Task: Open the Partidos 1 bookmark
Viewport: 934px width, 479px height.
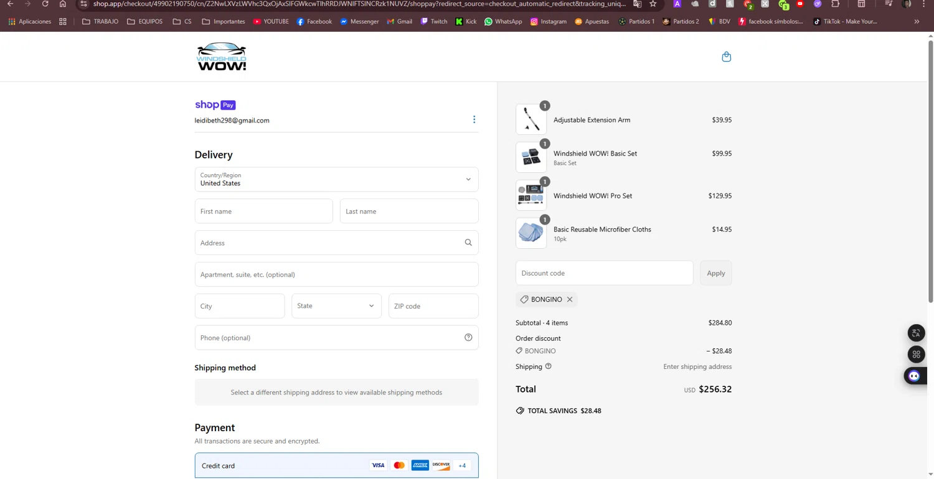Action: 636,21
